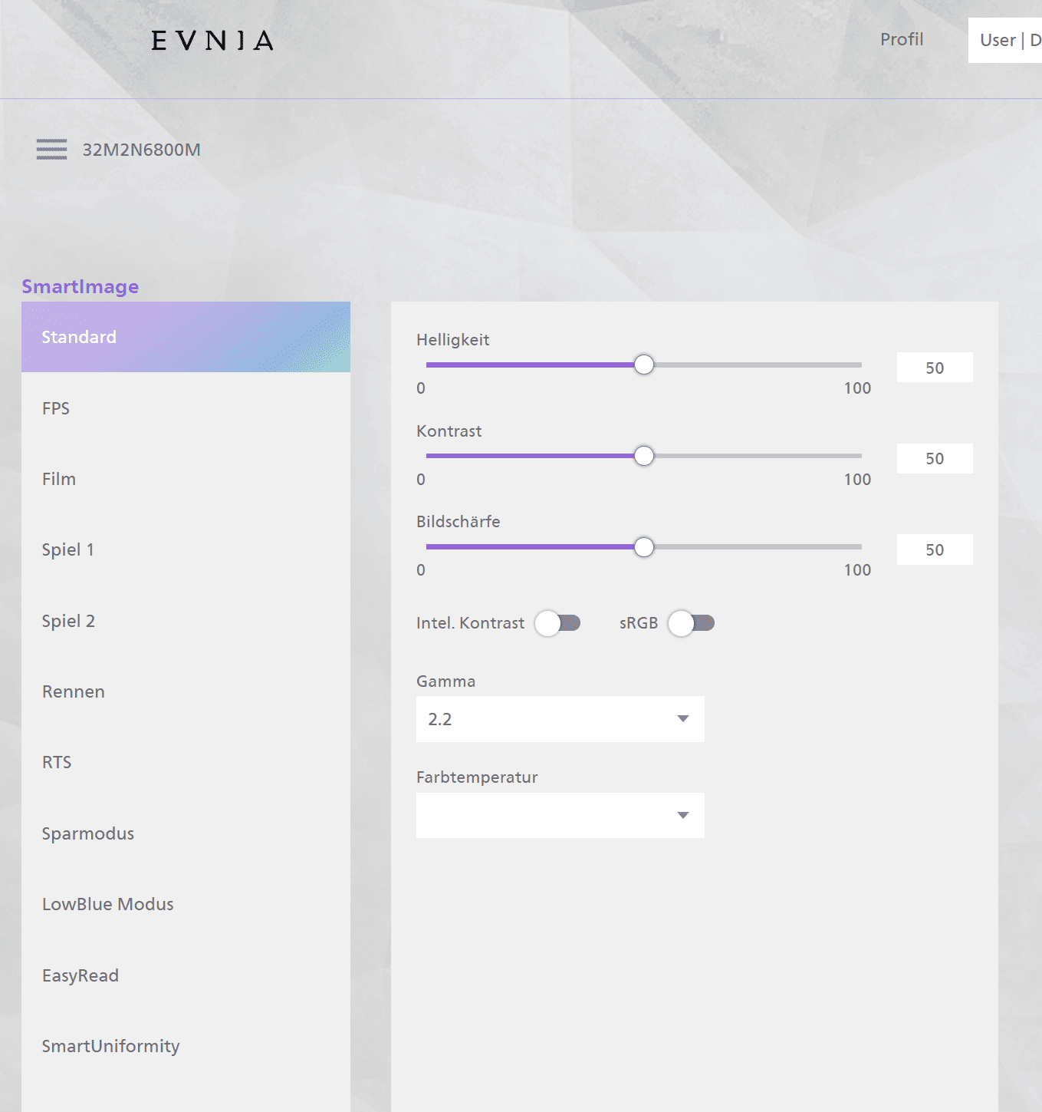The height and width of the screenshot is (1112, 1042).
Task: Click the Kontrast slider handle
Action: pyautogui.click(x=644, y=456)
